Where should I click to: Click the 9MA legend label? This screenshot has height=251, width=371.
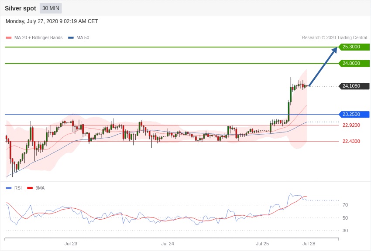pyautogui.click(x=40, y=188)
